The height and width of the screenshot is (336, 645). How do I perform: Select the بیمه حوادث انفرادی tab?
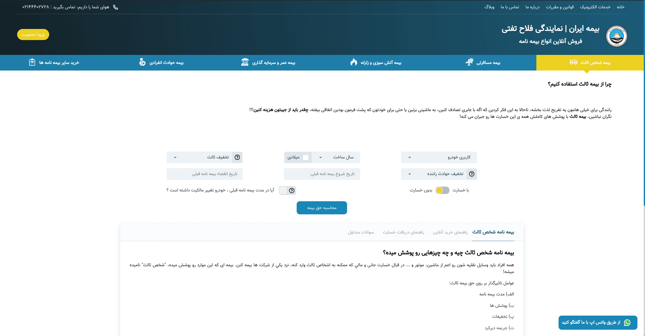click(161, 62)
